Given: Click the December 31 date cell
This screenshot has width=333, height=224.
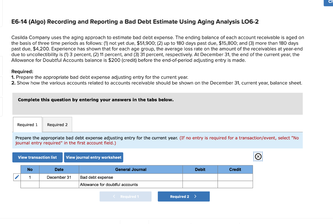Looking at the screenshot, I should (x=59, y=177).
